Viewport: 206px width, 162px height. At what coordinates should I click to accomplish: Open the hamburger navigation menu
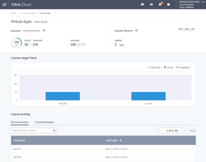click(4, 5)
